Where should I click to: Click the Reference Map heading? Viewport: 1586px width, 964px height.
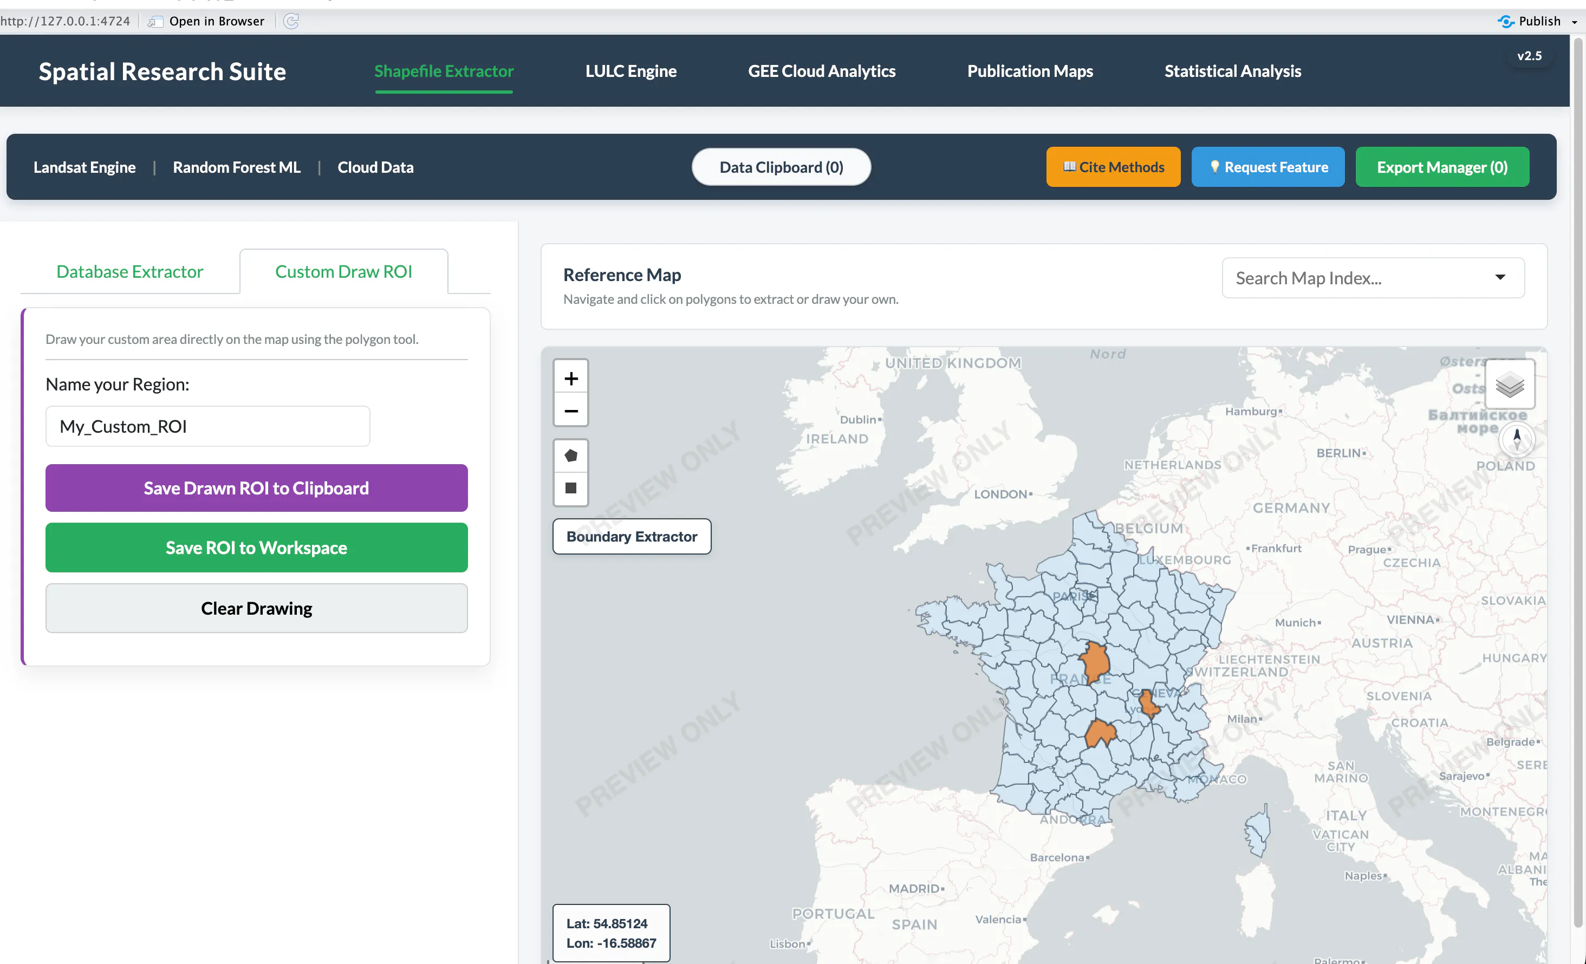point(622,275)
